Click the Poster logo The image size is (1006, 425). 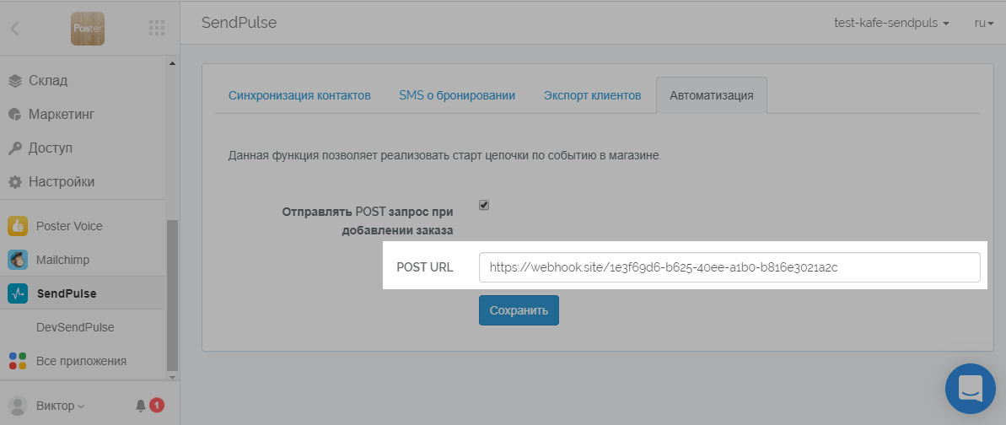pos(88,28)
